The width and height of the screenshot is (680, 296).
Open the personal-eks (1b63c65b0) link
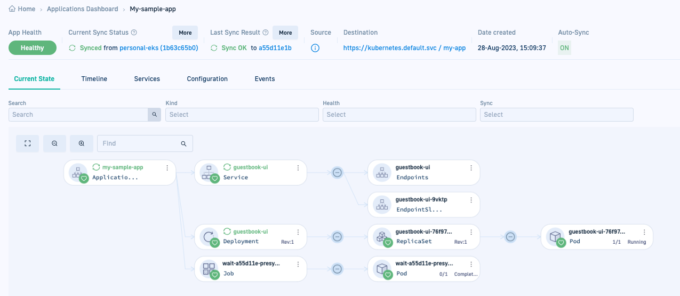point(158,48)
